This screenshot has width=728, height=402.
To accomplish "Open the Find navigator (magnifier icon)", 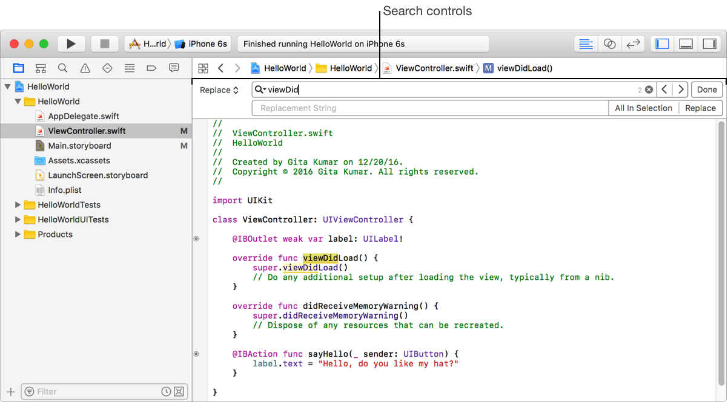I will tap(62, 68).
